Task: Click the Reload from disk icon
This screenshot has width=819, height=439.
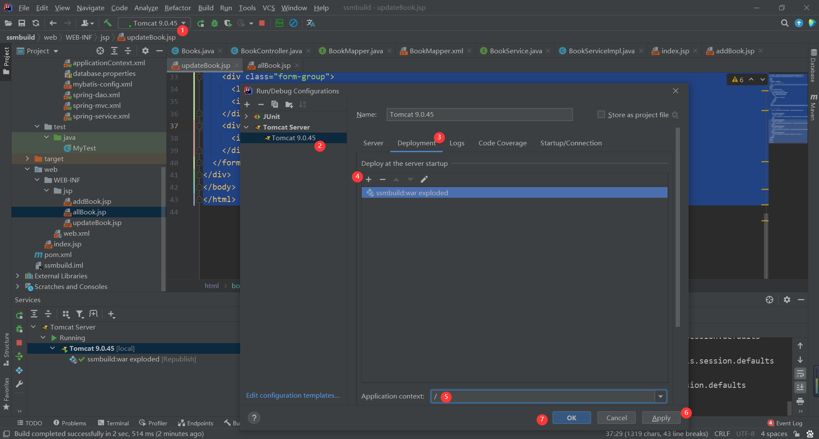Action: [x=36, y=23]
